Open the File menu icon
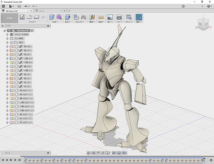 coord(11,6)
